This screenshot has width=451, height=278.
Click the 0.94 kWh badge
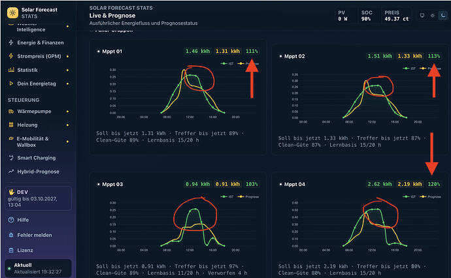tap(197, 184)
